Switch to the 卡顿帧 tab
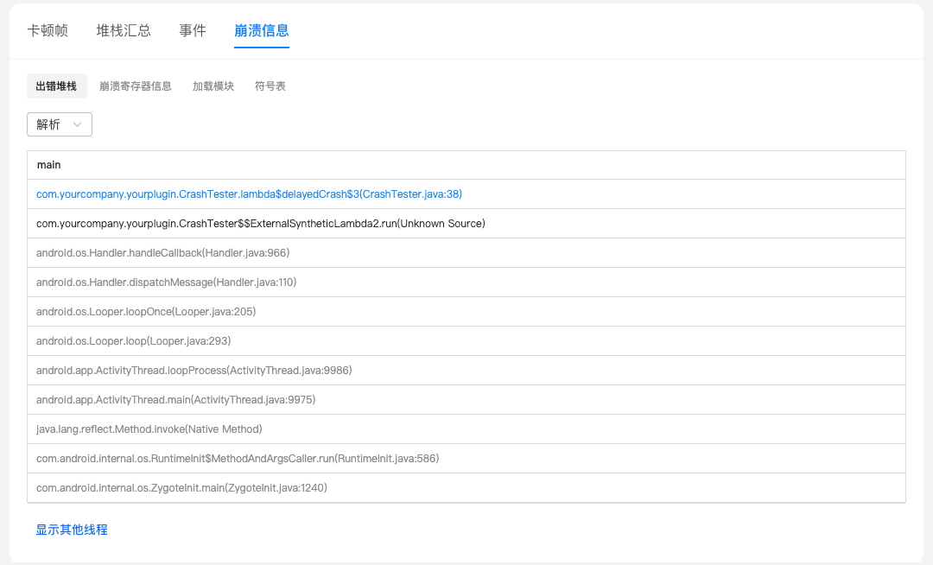This screenshot has width=933, height=565. (x=48, y=30)
